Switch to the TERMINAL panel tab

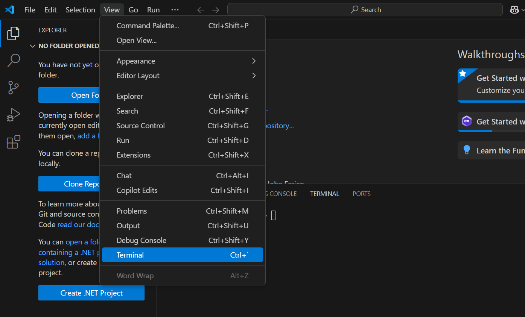(324, 194)
